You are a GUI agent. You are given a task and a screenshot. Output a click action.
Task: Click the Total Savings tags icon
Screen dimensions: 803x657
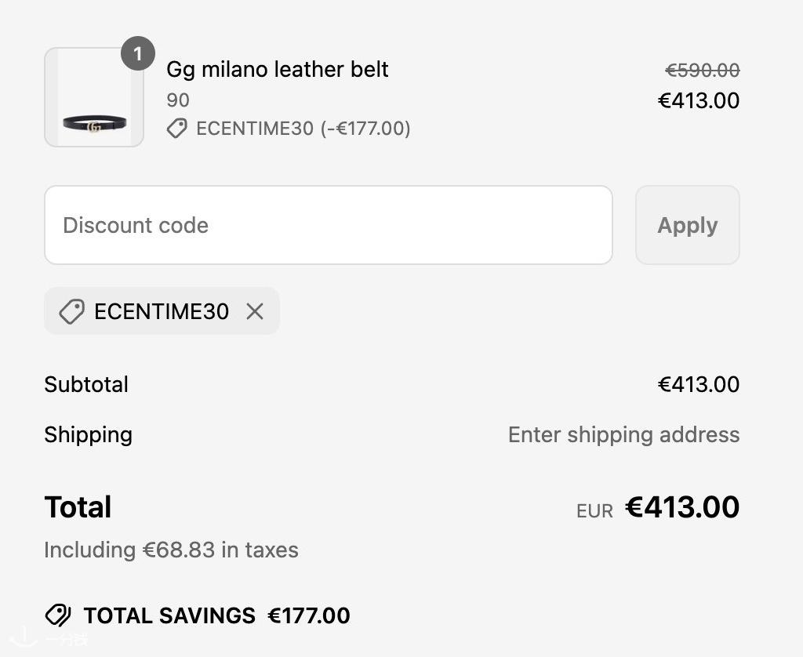pyautogui.click(x=58, y=615)
